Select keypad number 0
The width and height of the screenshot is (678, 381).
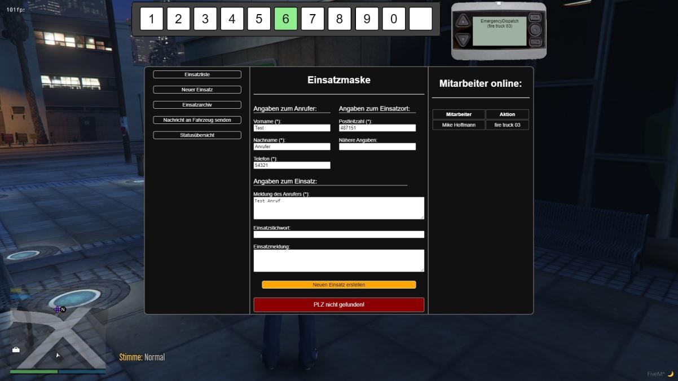click(x=394, y=19)
